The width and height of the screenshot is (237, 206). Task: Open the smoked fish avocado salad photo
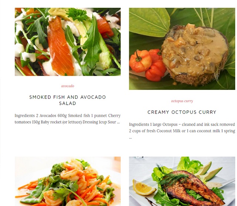pos(68,42)
